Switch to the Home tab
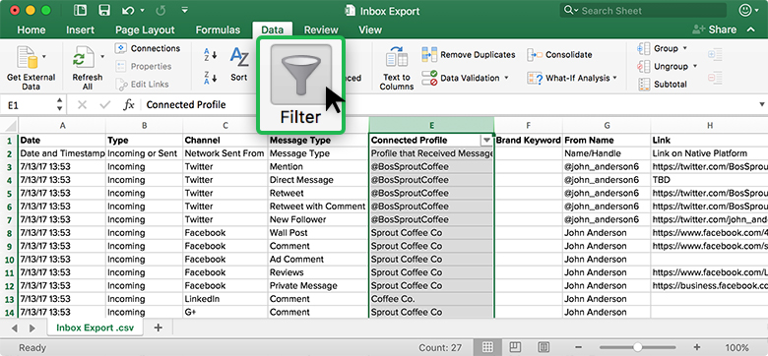The height and width of the screenshot is (356, 768). pos(32,30)
